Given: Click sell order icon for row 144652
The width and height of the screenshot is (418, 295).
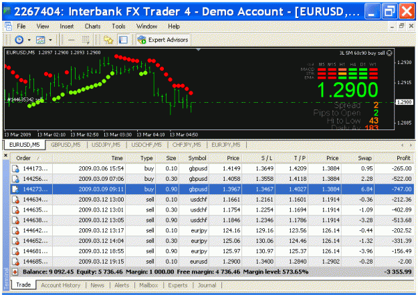Looking at the screenshot, I should pyautogui.click(x=16, y=241).
